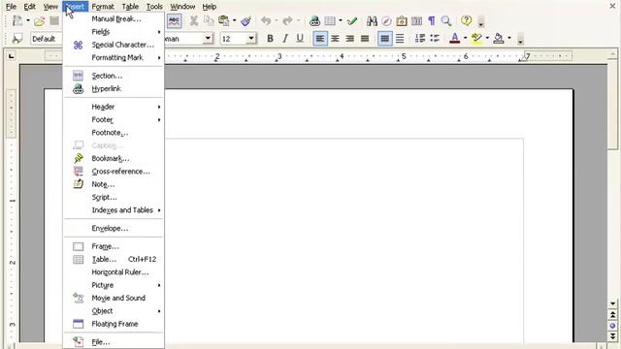
Task: Apply the font color A icon
Action: [x=455, y=39]
